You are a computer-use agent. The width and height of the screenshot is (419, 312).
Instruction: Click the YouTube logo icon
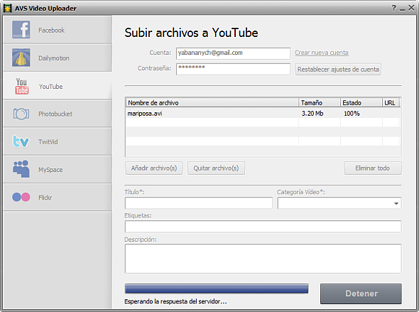(x=21, y=86)
